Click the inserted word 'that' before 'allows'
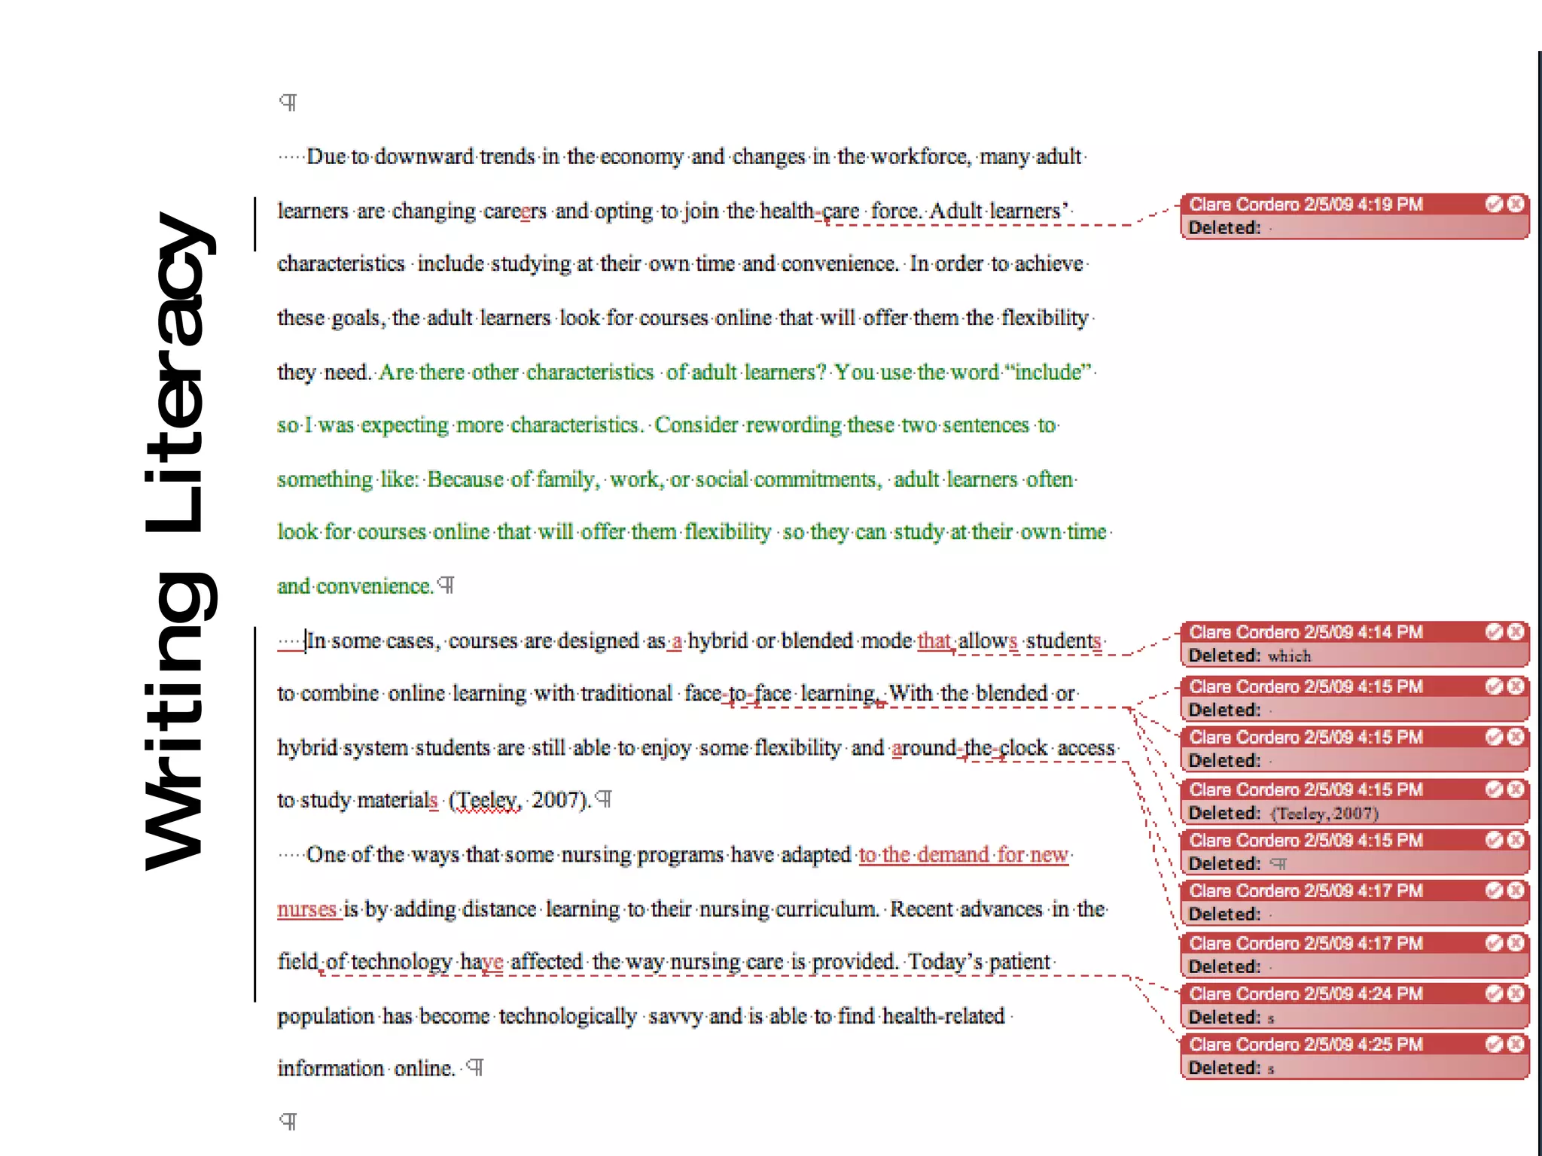The width and height of the screenshot is (1542, 1156). [x=934, y=640]
